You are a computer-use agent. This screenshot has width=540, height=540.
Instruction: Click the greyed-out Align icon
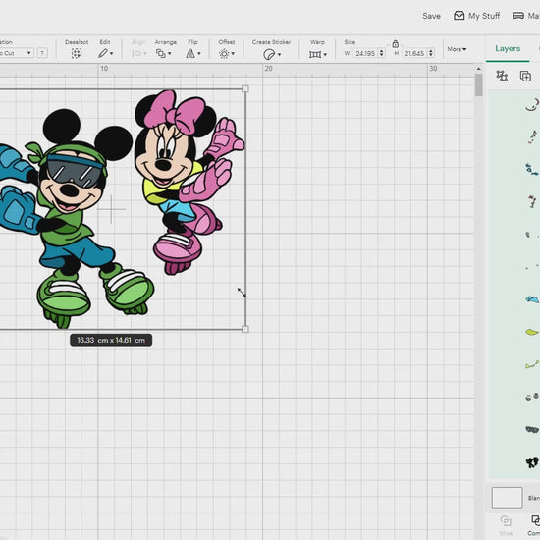coord(136,53)
